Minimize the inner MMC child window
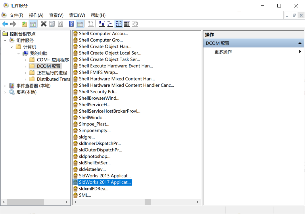This screenshot has height=214, width=305. (287, 15)
